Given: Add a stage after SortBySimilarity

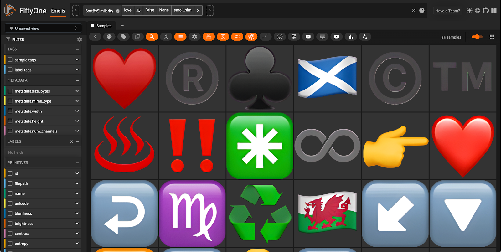Looking at the screenshot, I should 210,10.
